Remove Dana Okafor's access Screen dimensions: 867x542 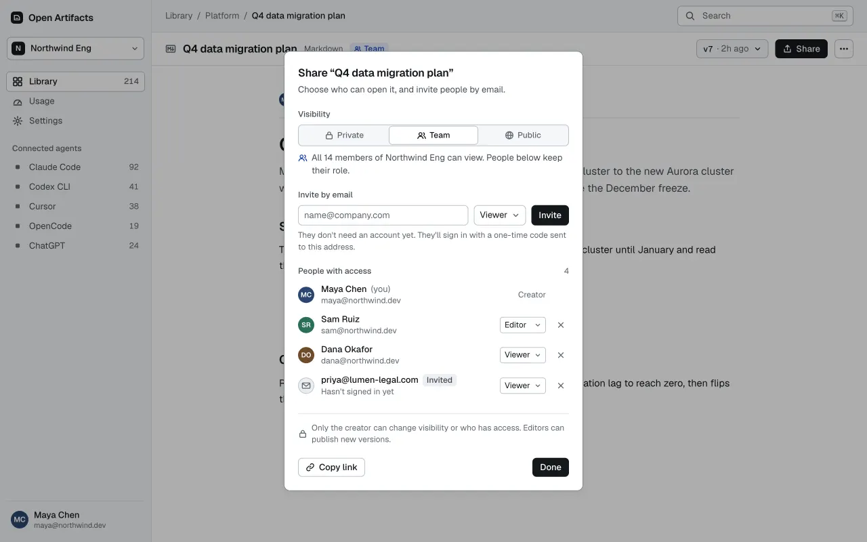pos(561,355)
